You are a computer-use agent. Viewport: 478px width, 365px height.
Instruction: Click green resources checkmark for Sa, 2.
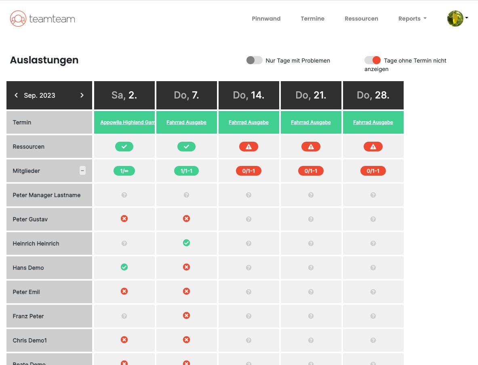tap(124, 147)
